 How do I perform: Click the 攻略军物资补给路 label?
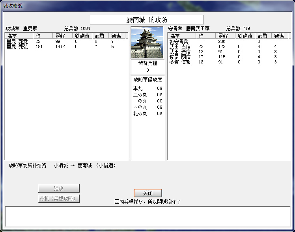(x=28, y=165)
